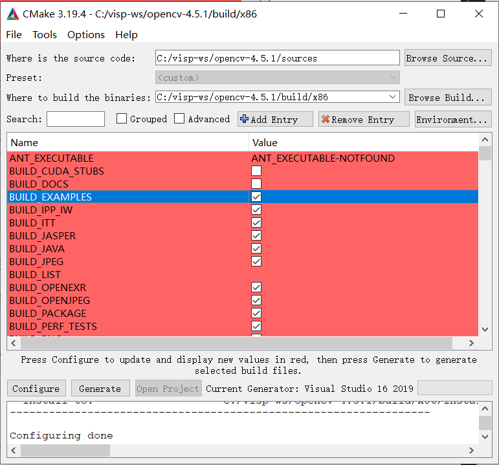Click the ANT_EXECUTABLE-NOTFOUND value
Image resolution: width=499 pixels, height=465 pixels.
323,158
